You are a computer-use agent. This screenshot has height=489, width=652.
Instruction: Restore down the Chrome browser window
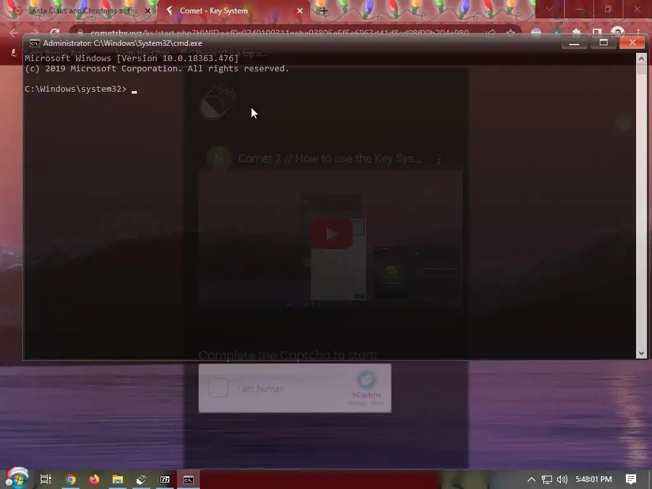[x=608, y=9]
